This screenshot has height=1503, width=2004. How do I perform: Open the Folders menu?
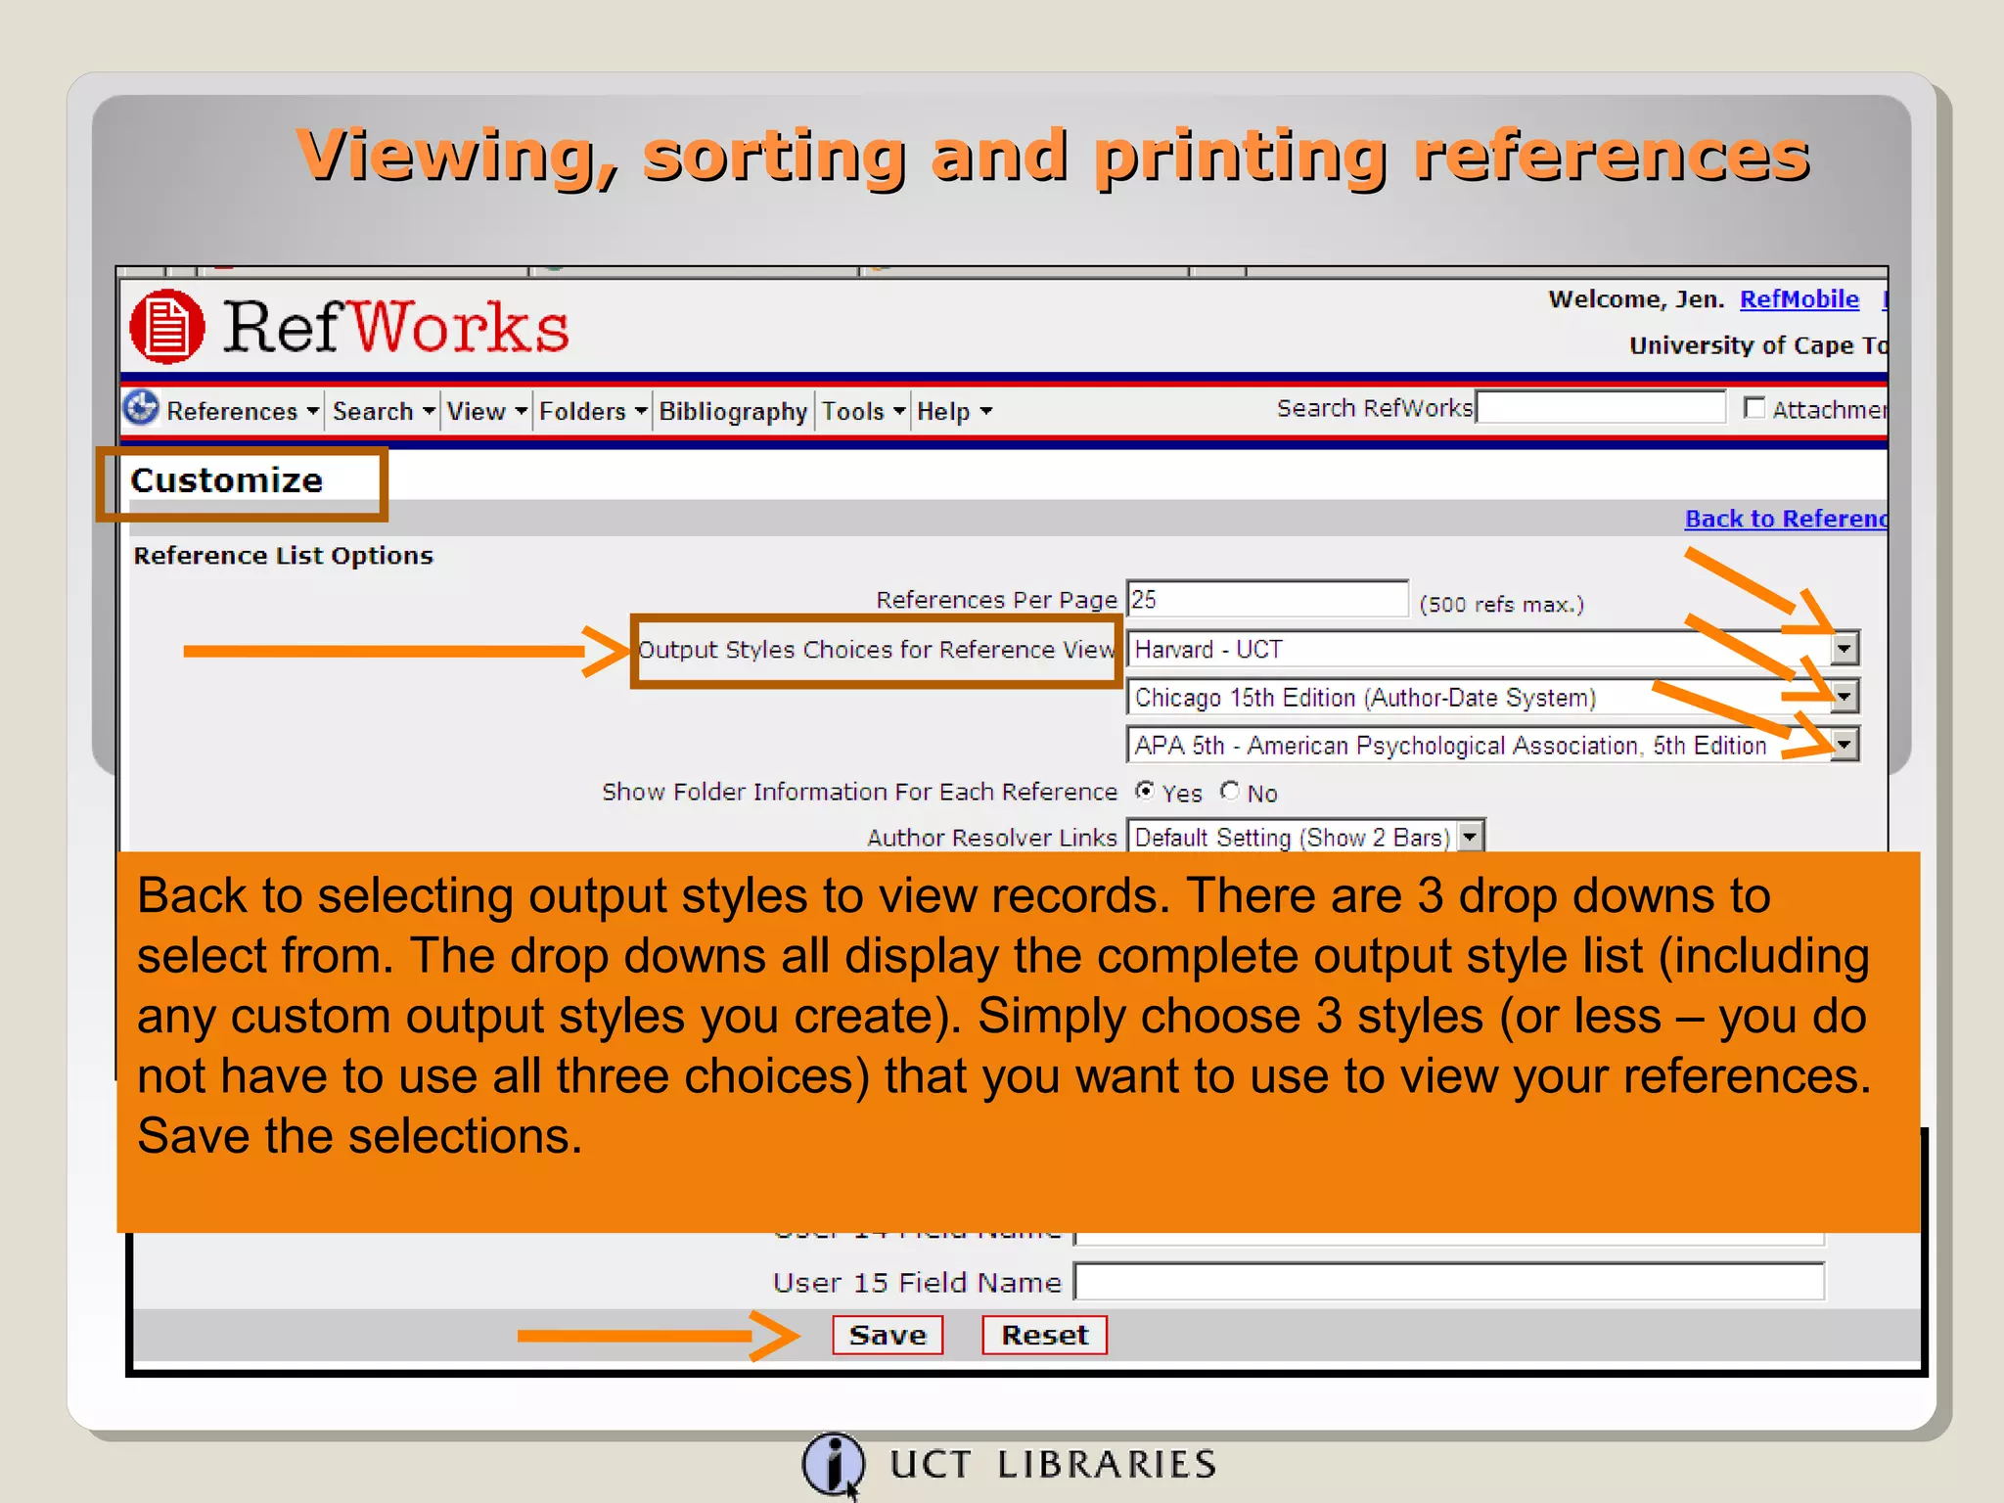click(x=593, y=411)
